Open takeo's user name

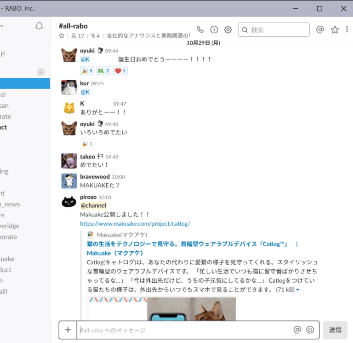tap(88, 157)
